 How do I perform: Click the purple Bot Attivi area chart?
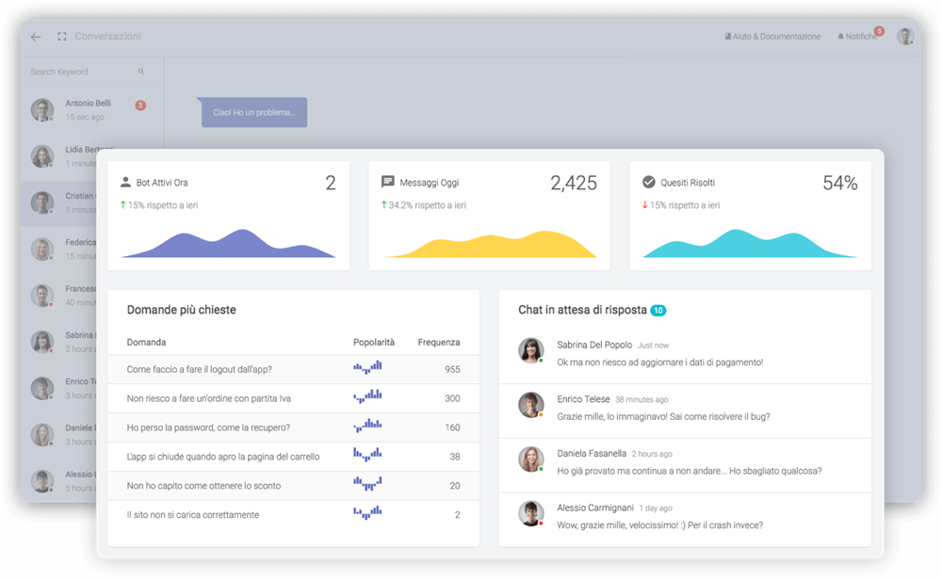point(229,244)
